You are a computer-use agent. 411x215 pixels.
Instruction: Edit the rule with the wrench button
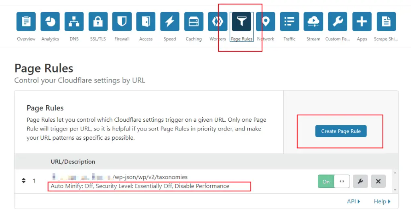[360, 181]
